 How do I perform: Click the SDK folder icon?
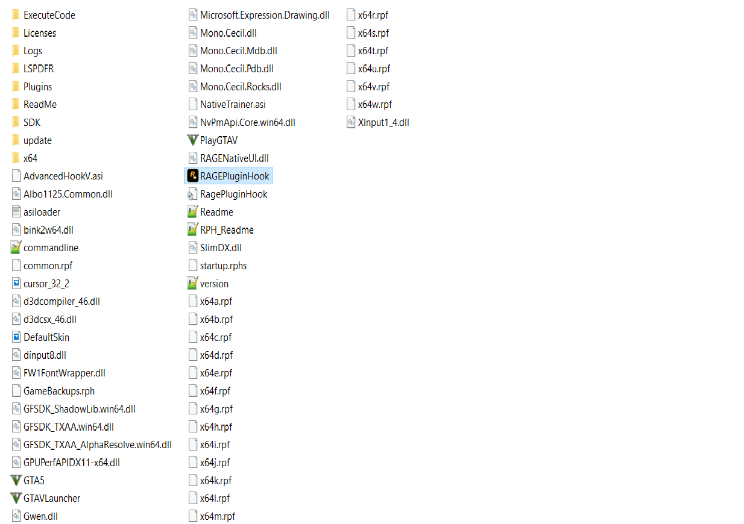coord(16,122)
